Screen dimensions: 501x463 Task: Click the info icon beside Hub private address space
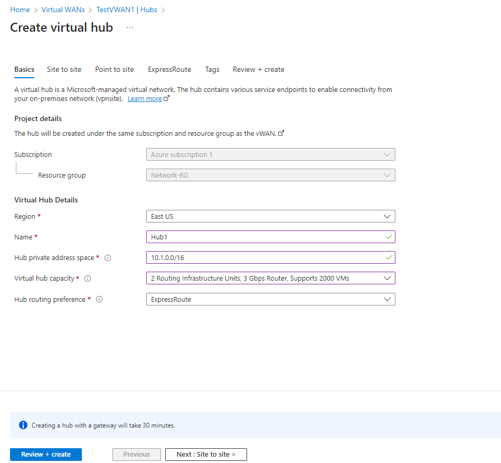[x=108, y=258]
